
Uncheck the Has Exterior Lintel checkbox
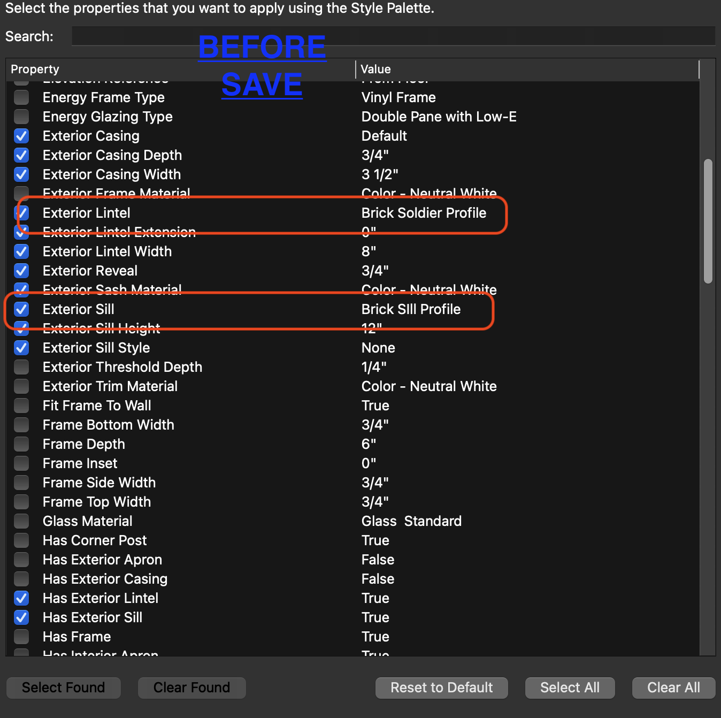(21, 598)
